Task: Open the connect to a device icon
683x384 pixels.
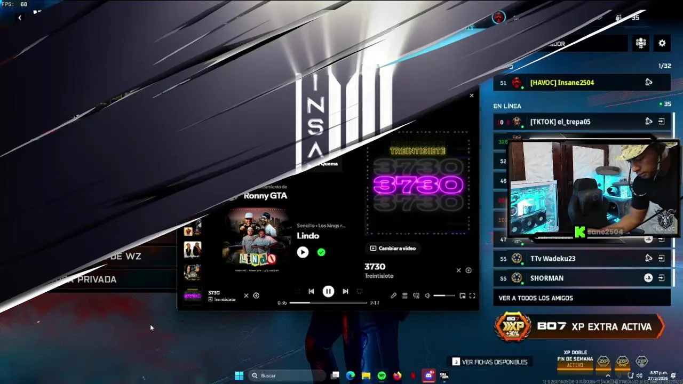Action: coord(416,295)
